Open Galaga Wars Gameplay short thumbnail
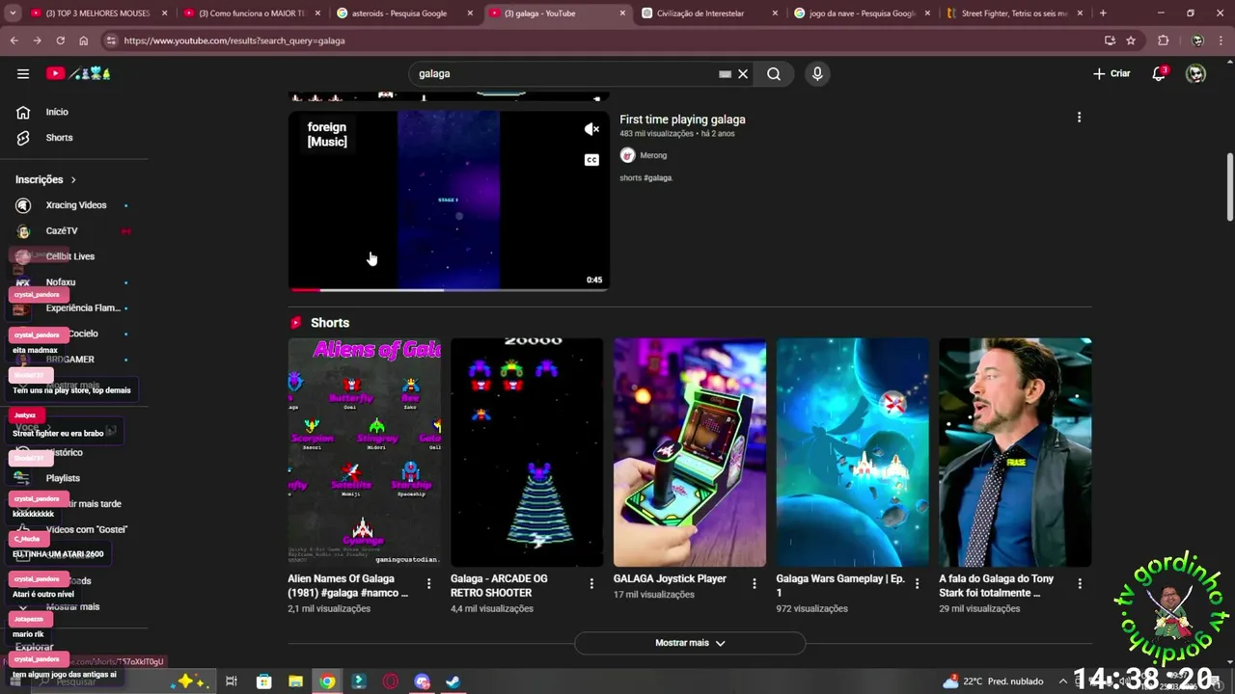Image resolution: width=1235 pixels, height=694 pixels. 853,452
